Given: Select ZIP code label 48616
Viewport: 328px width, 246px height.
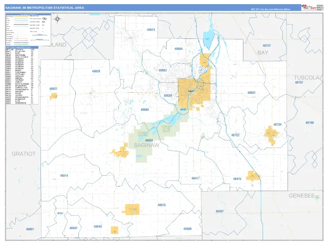Looking at the screenshot, I should [161, 205].
